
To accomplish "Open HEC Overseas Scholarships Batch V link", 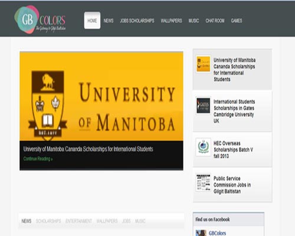I will point(233,150).
